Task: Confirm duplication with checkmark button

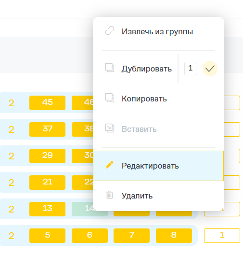Action: point(210,69)
